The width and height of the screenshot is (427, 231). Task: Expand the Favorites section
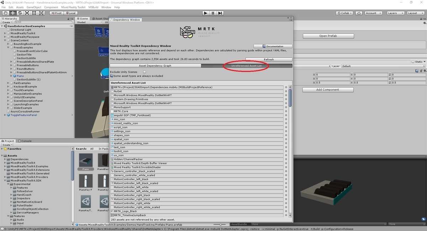tap(2, 149)
